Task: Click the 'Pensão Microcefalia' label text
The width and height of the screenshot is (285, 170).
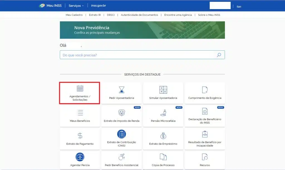Action: [163, 121]
